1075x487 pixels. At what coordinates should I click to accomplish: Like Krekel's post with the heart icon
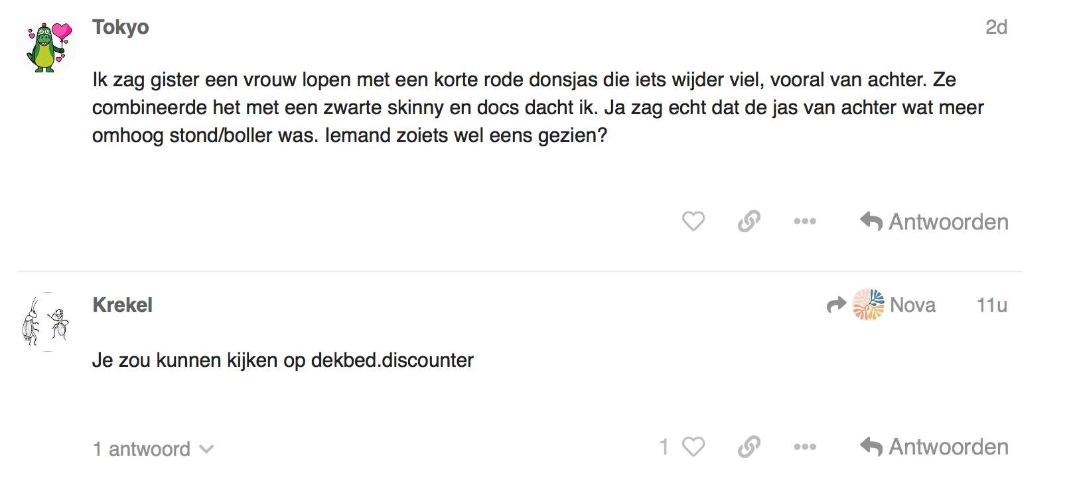point(693,447)
